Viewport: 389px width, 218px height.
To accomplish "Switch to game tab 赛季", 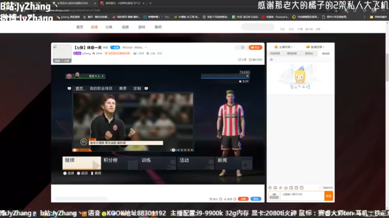I will click(x=123, y=89).
